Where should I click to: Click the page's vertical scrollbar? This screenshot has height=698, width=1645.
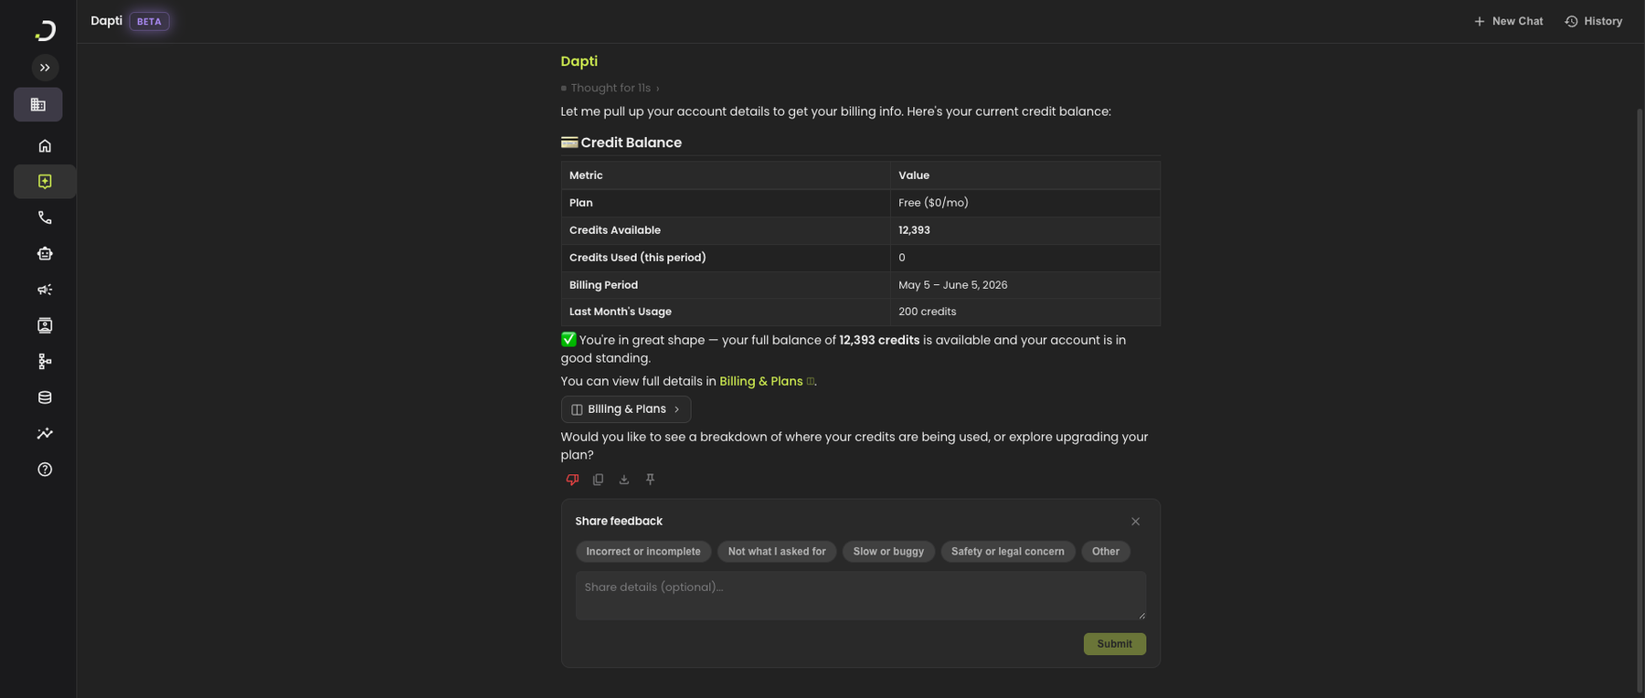(1640, 400)
